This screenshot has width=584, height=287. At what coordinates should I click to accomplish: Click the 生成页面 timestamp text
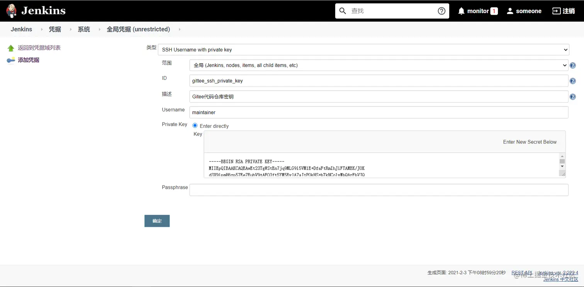click(x=467, y=273)
